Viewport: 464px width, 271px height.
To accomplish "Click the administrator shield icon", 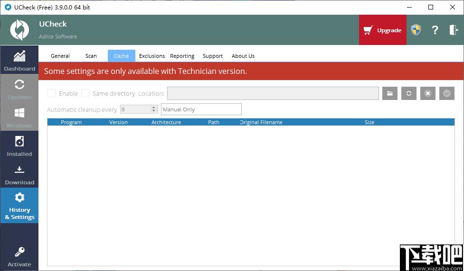I will [x=416, y=30].
